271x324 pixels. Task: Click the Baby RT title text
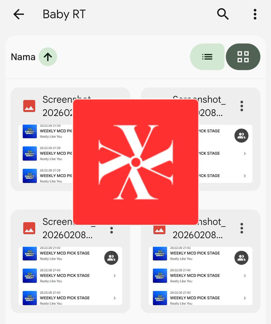pos(64,14)
